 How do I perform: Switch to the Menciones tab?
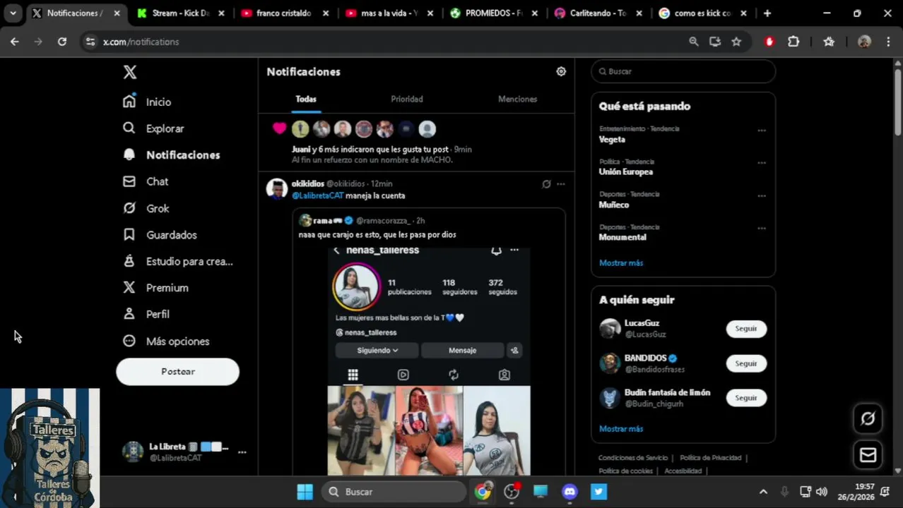point(517,99)
